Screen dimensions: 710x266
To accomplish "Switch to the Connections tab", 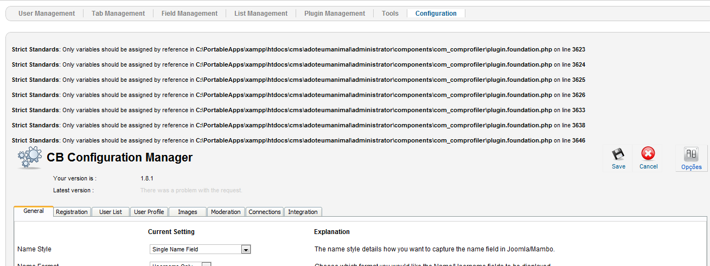I will [x=265, y=212].
